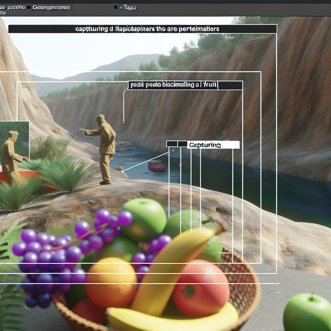Click the Odangenmores button in top bar
331x331 pixels.
click(x=52, y=7)
